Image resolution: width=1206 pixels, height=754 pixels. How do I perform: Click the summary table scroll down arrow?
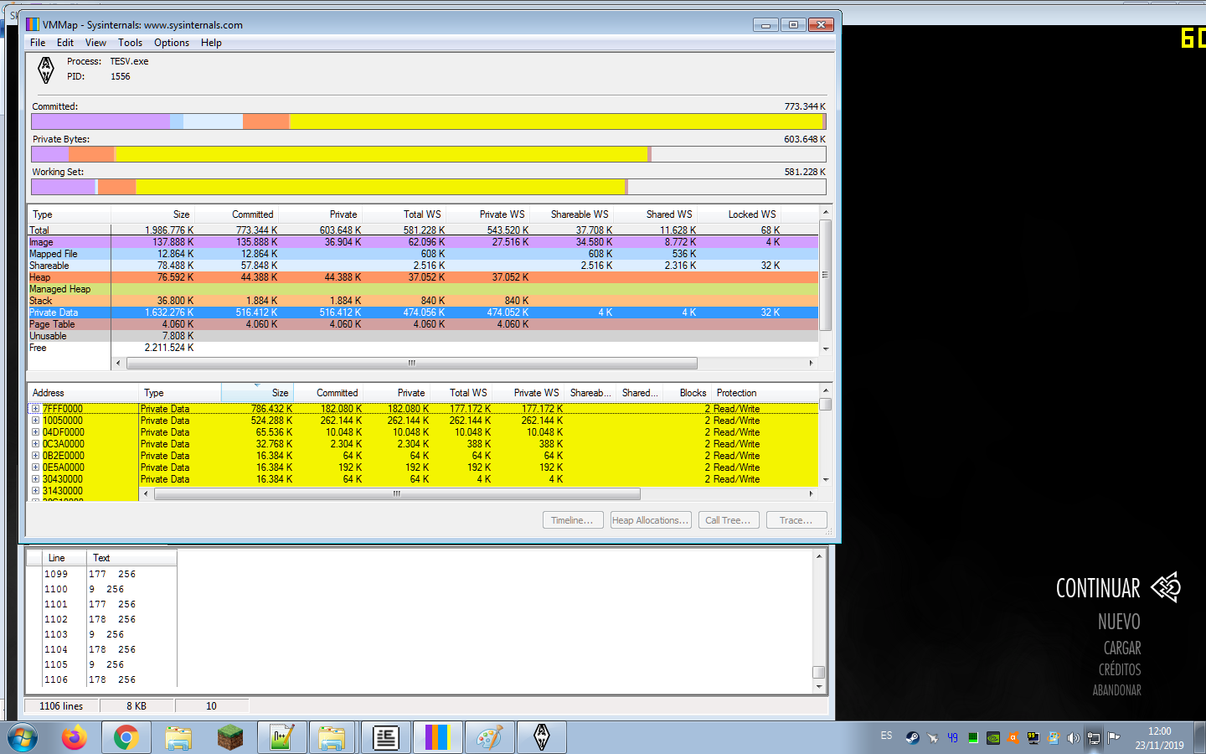pyautogui.click(x=826, y=349)
